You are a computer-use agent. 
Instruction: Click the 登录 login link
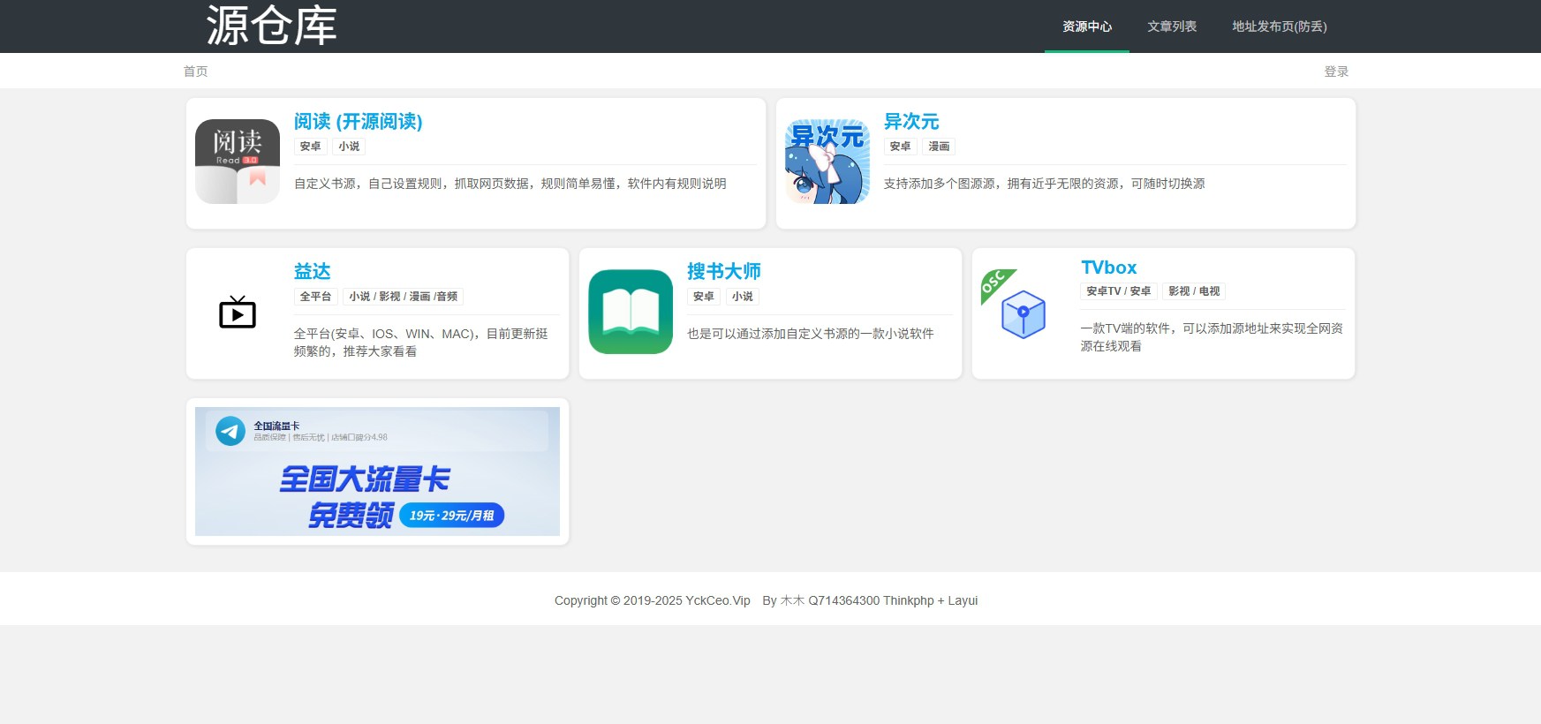point(1335,72)
